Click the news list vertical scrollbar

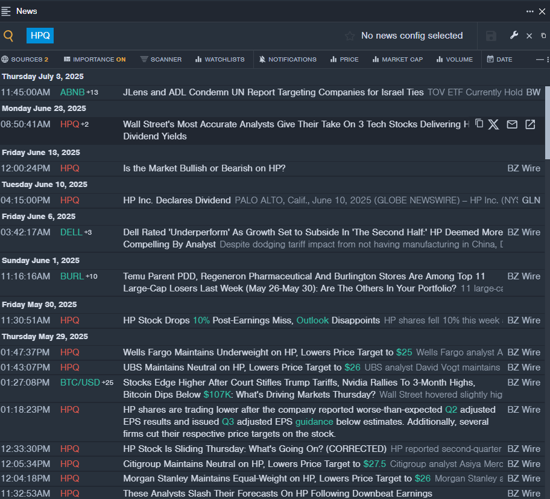547,123
